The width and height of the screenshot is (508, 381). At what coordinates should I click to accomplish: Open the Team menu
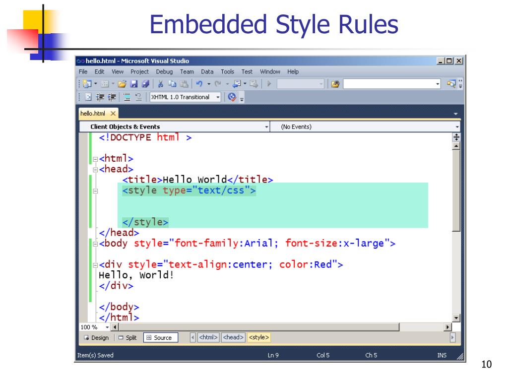(187, 71)
